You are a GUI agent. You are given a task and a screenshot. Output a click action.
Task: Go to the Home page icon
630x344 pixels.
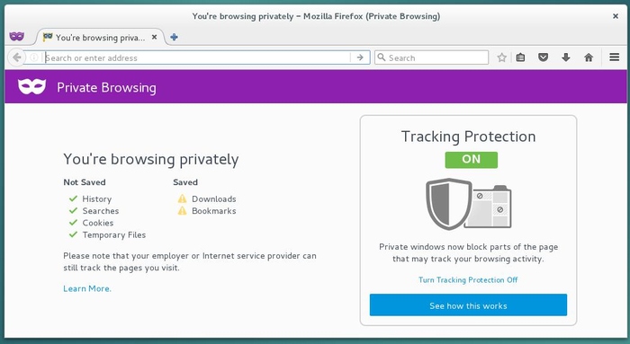click(589, 57)
